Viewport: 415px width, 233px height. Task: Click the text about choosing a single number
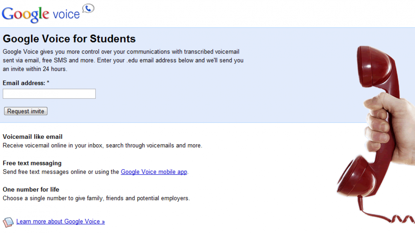click(x=96, y=198)
